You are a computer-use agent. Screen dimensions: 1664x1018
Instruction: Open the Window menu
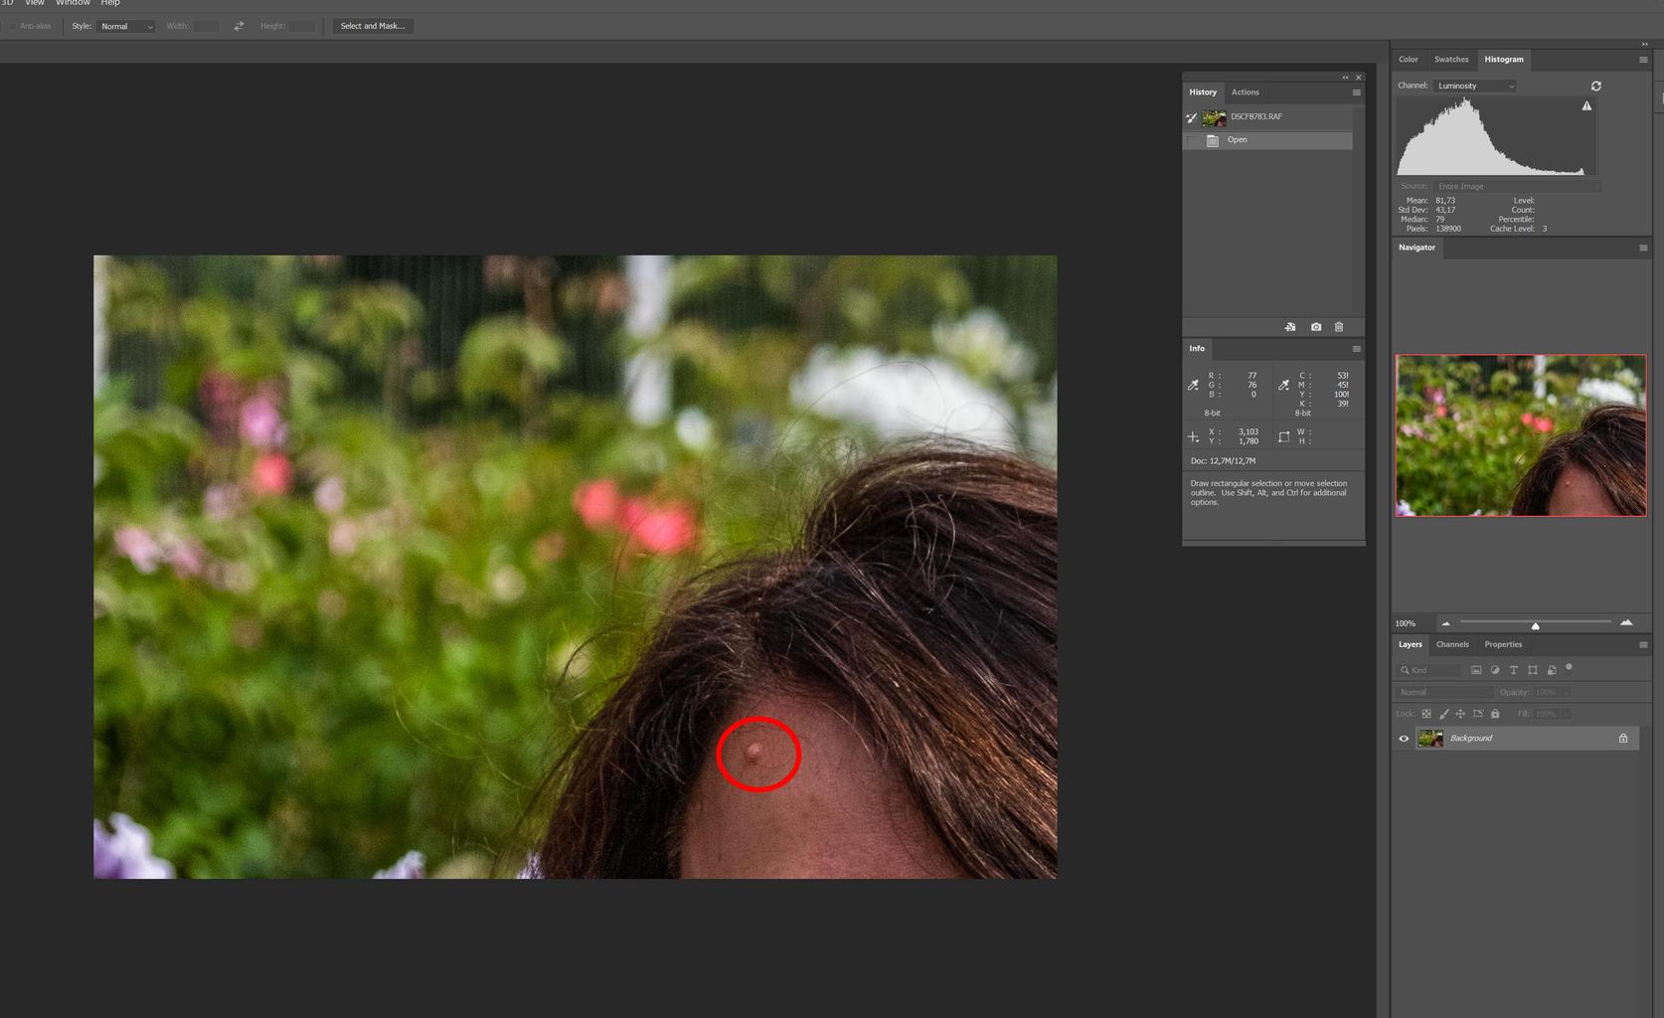click(x=73, y=3)
